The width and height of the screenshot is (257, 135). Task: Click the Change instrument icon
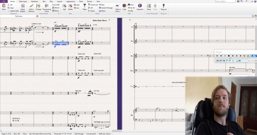click(x=38, y=6)
